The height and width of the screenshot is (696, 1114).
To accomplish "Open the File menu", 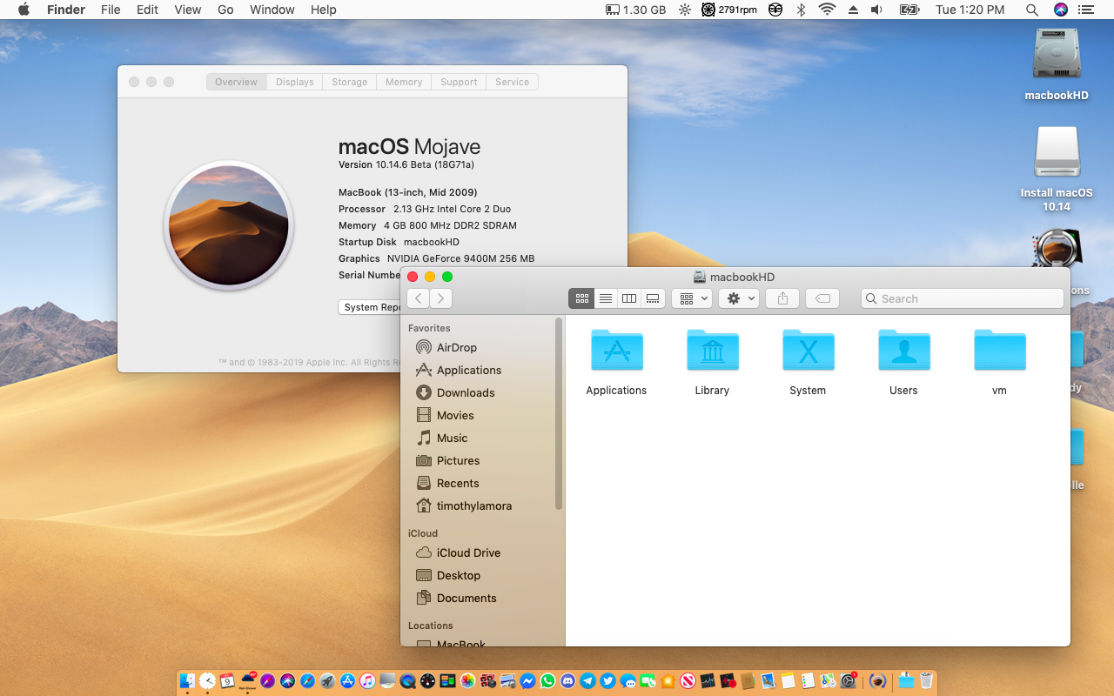I will point(111,10).
